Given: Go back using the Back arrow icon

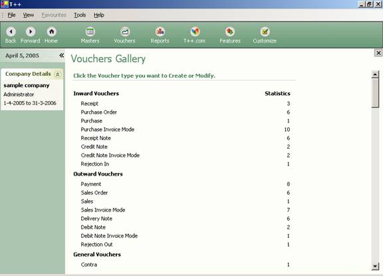Looking at the screenshot, I should point(11,31).
